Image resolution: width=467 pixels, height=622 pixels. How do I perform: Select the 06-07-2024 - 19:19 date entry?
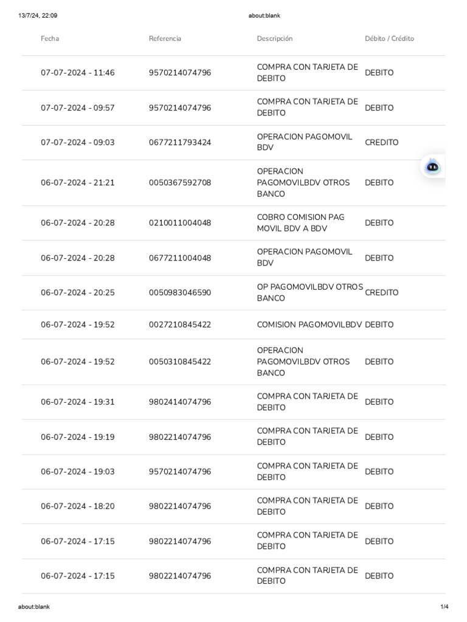[77, 437]
